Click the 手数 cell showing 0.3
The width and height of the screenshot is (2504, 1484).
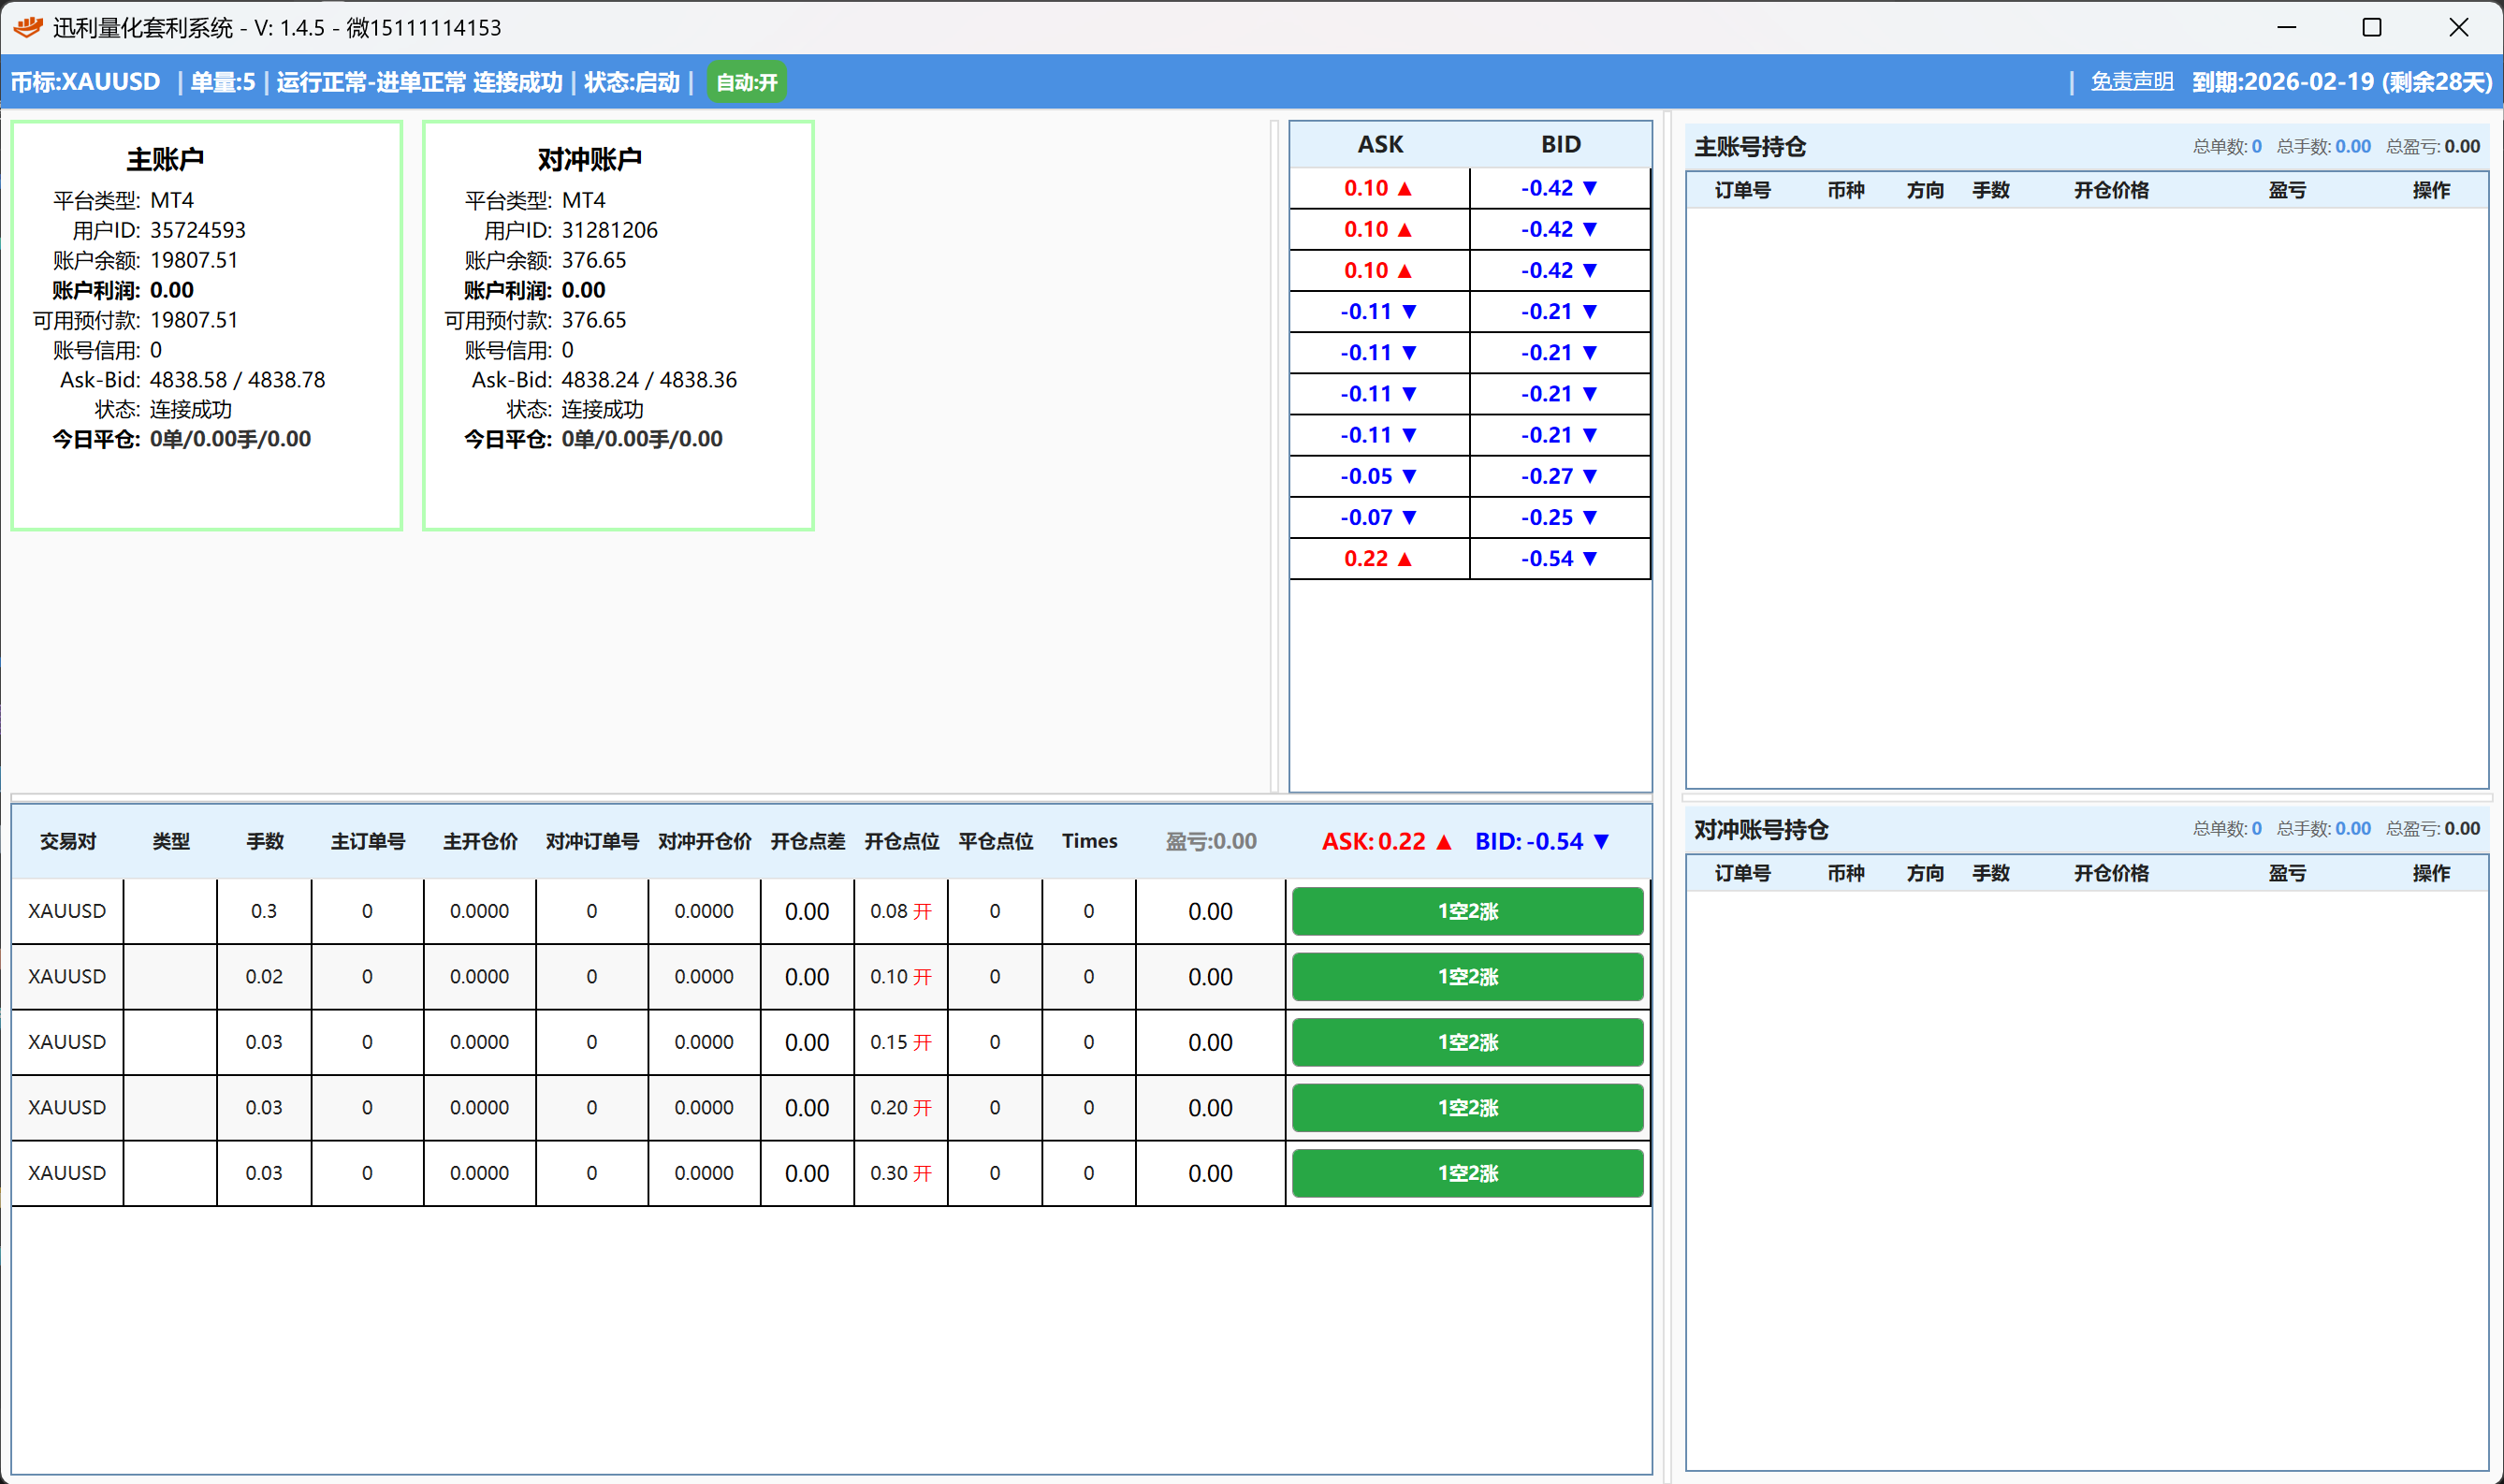[264, 911]
